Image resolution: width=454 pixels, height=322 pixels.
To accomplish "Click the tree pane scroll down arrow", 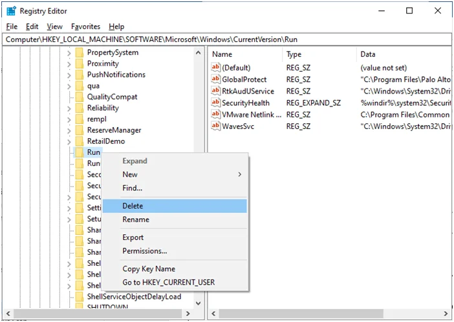I will tap(199, 303).
